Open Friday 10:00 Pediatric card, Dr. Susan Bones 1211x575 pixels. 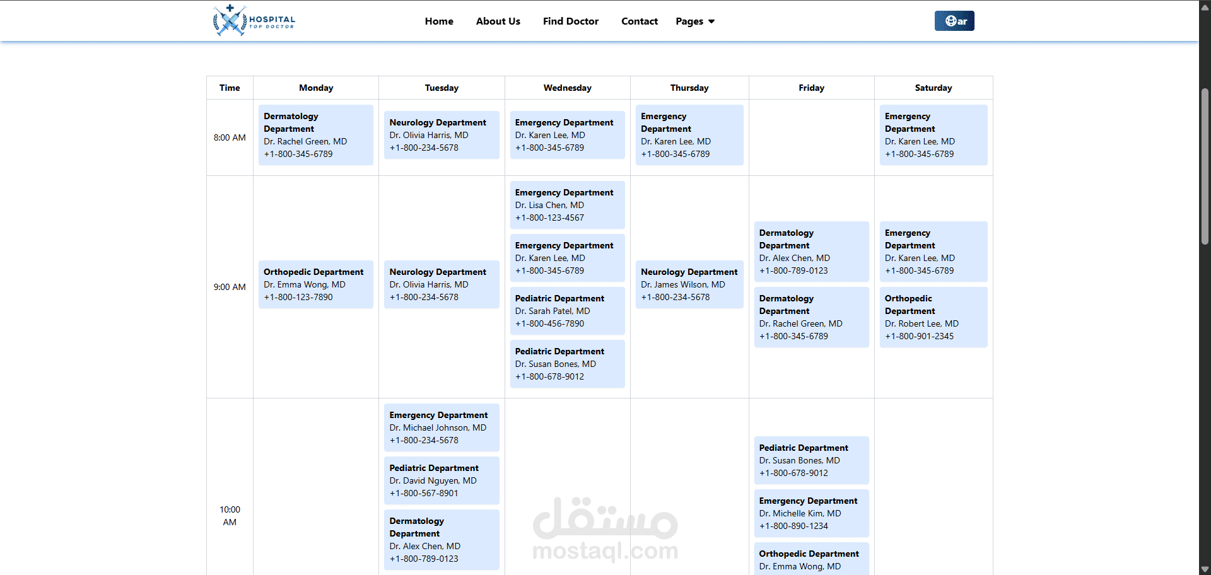[811, 460]
